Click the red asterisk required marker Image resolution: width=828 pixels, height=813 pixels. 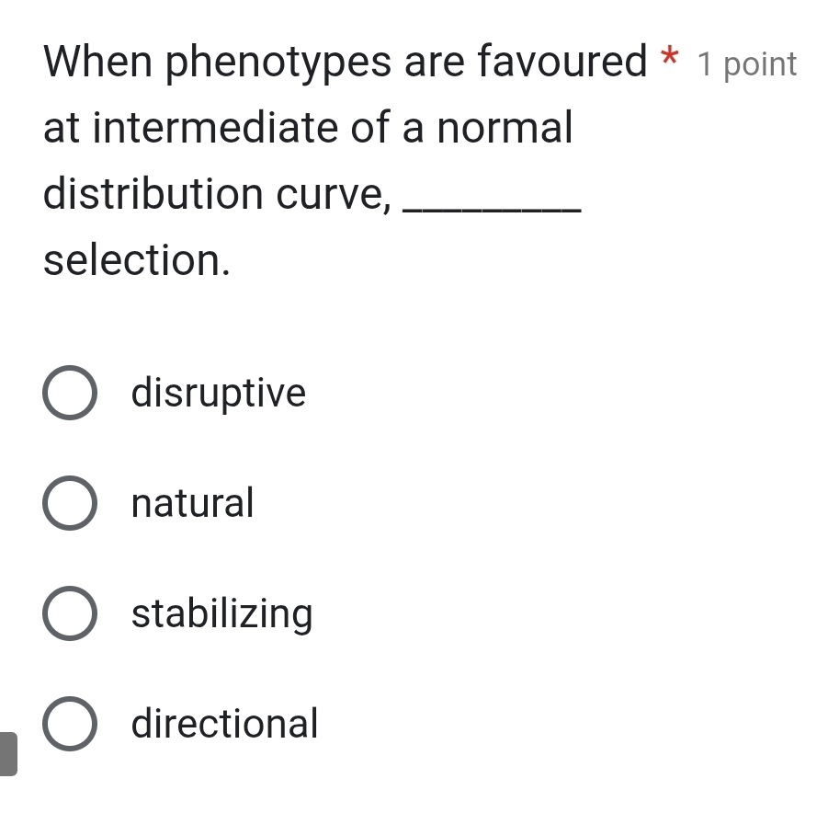(x=669, y=58)
